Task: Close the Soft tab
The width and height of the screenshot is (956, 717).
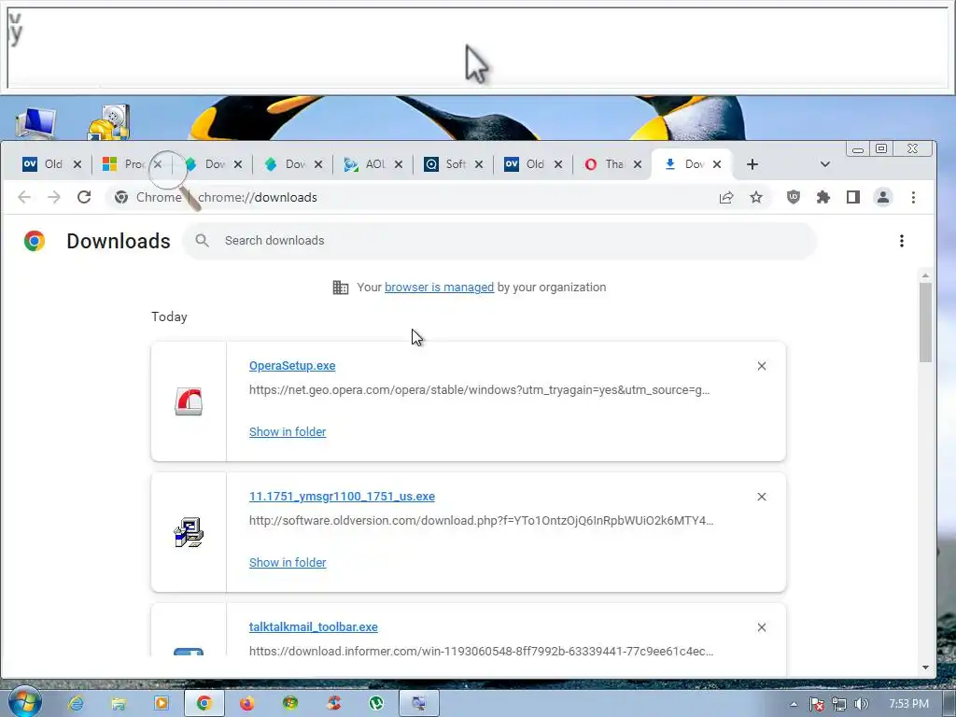Action: [479, 164]
